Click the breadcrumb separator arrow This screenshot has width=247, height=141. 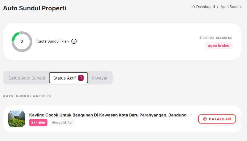[218, 7]
